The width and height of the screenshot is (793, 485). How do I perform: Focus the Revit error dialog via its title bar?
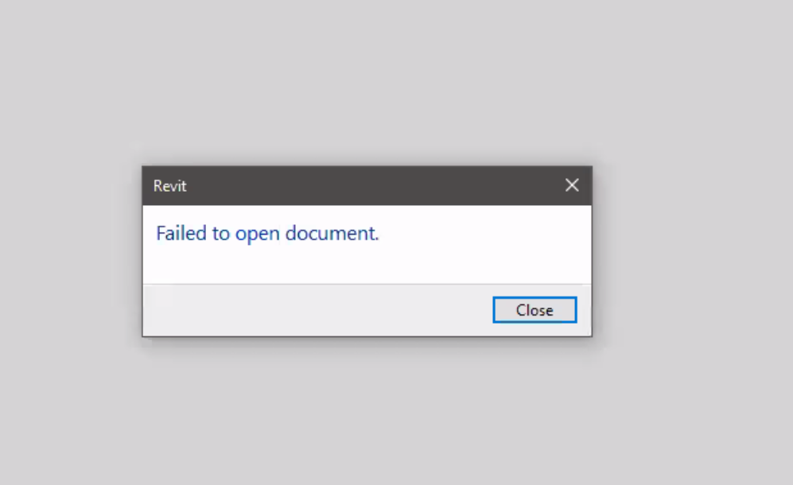[367, 185]
